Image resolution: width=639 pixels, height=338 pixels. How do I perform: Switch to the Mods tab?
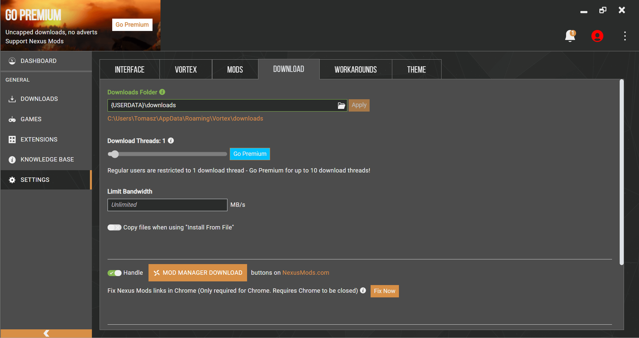pyautogui.click(x=235, y=70)
